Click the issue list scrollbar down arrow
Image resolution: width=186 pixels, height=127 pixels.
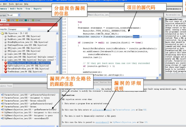(57, 72)
